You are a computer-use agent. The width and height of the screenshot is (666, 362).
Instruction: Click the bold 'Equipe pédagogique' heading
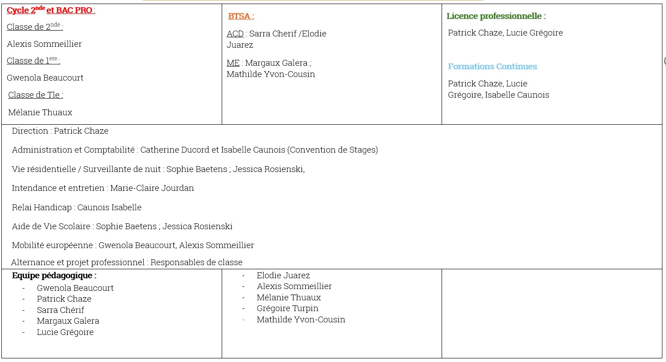pyautogui.click(x=54, y=276)
